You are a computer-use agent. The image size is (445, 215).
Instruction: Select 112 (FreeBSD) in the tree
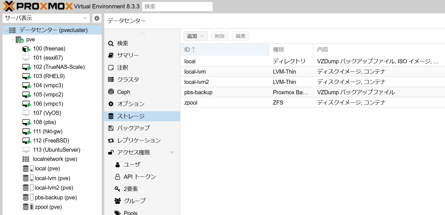coord(52,141)
